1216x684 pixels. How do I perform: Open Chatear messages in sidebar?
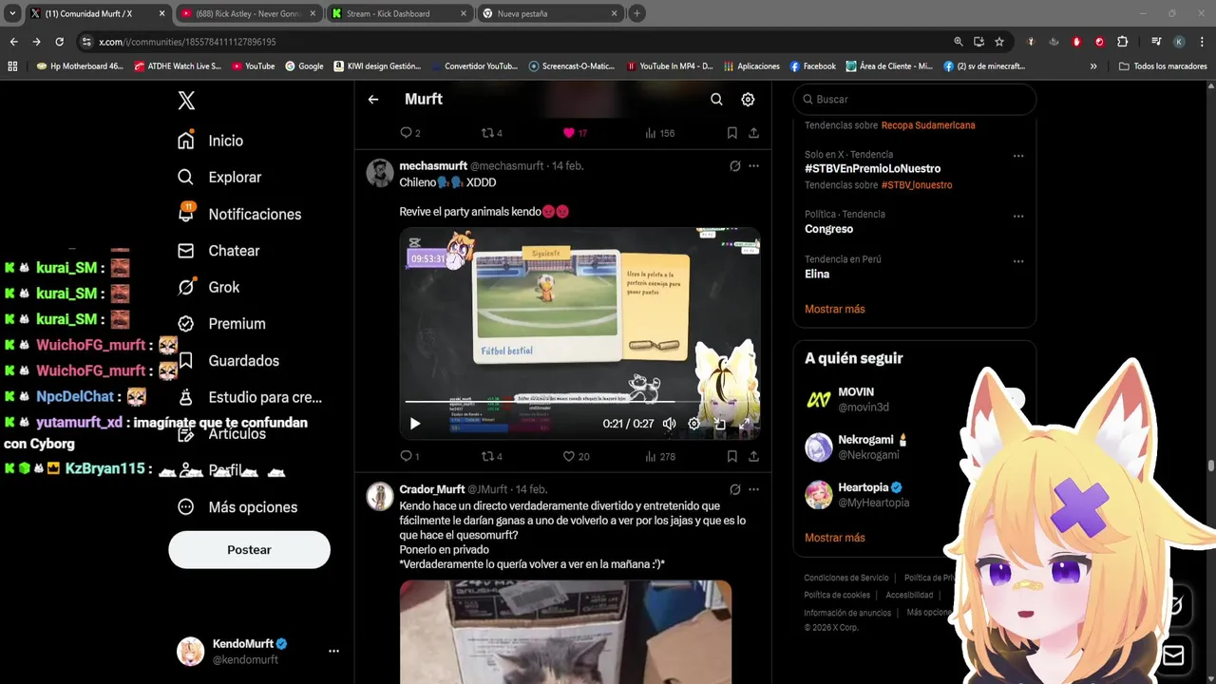pyautogui.click(x=218, y=251)
